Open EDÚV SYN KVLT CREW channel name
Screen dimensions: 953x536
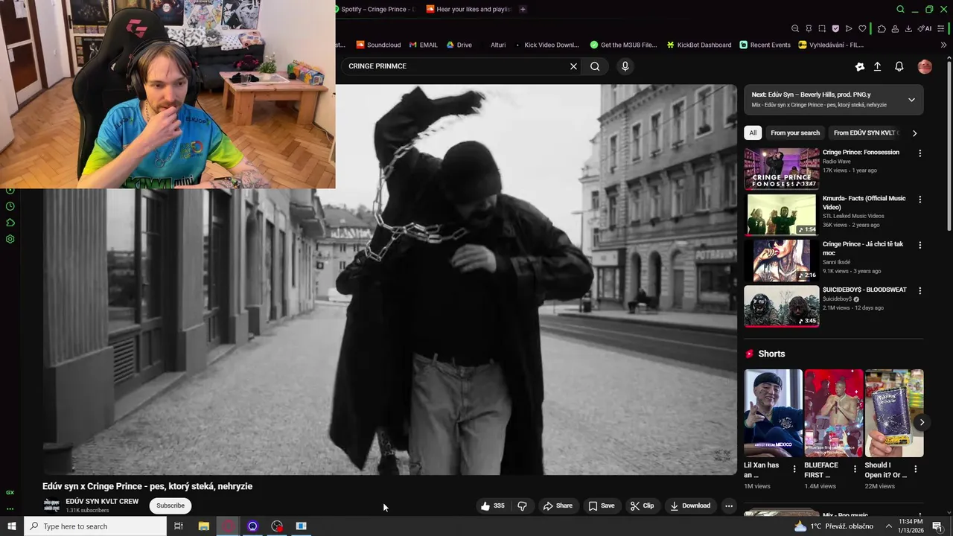coord(102,501)
